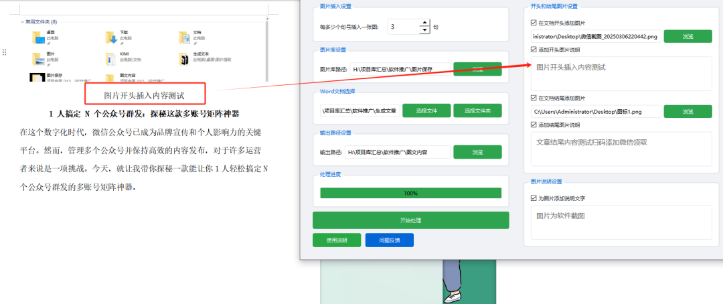The image size is (723, 304).
Task: Browse for the 输出路径 output folder
Action: pyautogui.click(x=477, y=152)
